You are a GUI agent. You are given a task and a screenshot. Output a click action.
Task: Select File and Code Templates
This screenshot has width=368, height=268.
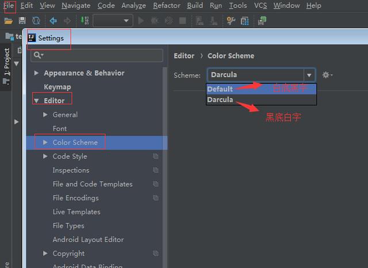93,184
